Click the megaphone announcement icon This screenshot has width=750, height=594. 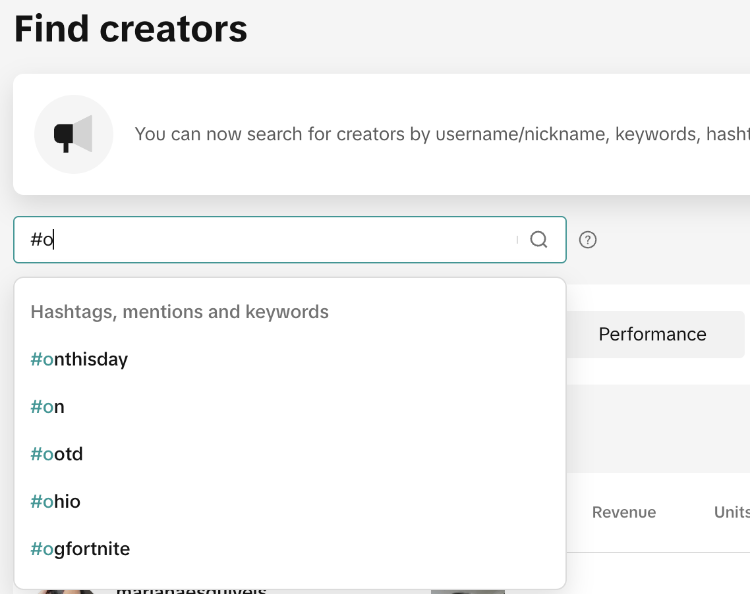tap(74, 134)
